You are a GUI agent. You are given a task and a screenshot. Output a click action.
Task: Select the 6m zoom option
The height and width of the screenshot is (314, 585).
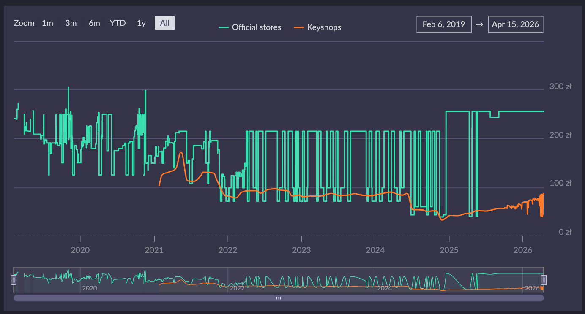click(x=94, y=23)
